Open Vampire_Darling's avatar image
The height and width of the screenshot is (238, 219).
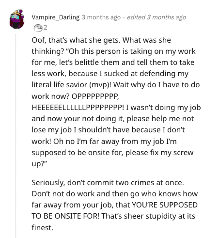pos(17,19)
